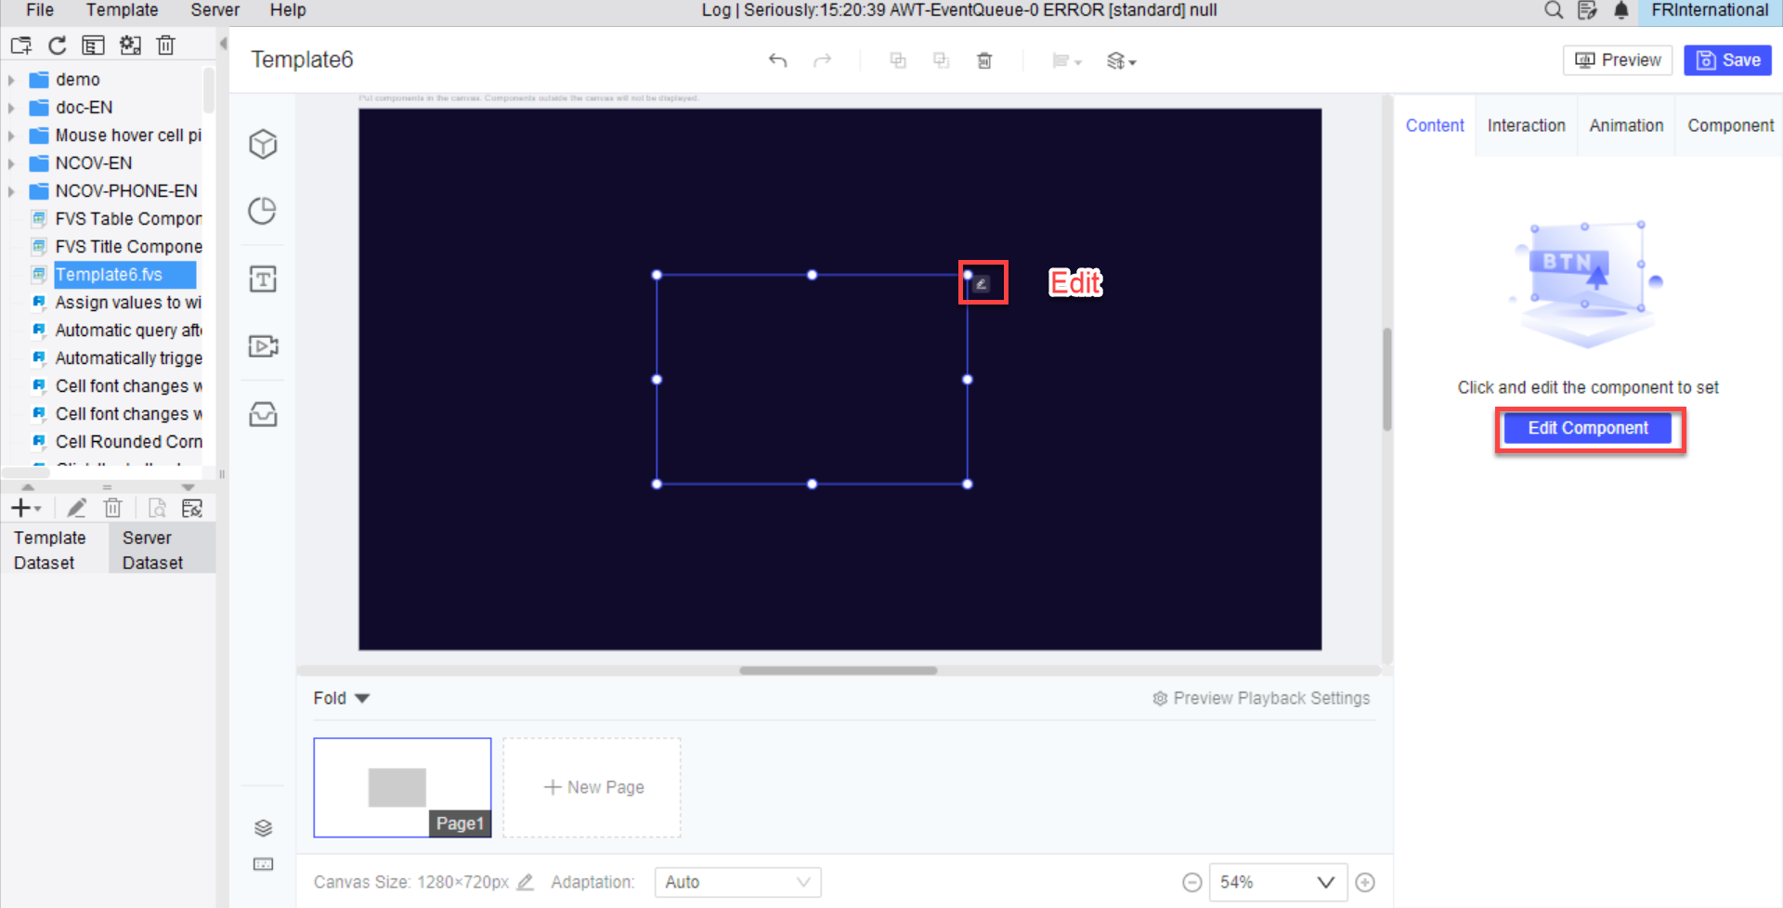Open the 54% zoom dropdown
This screenshot has height=908, width=1783.
click(1278, 882)
